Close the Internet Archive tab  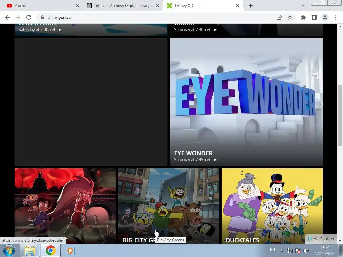pyautogui.click(x=158, y=6)
